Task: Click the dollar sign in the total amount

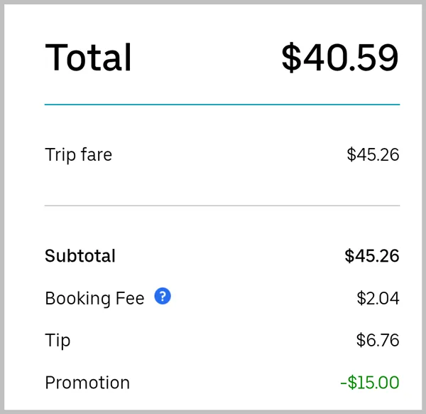Action: point(292,58)
